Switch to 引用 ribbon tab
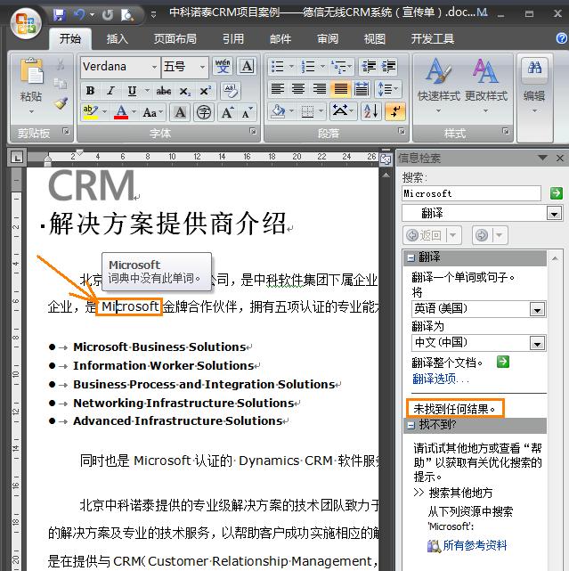569x571 pixels. pyautogui.click(x=233, y=38)
